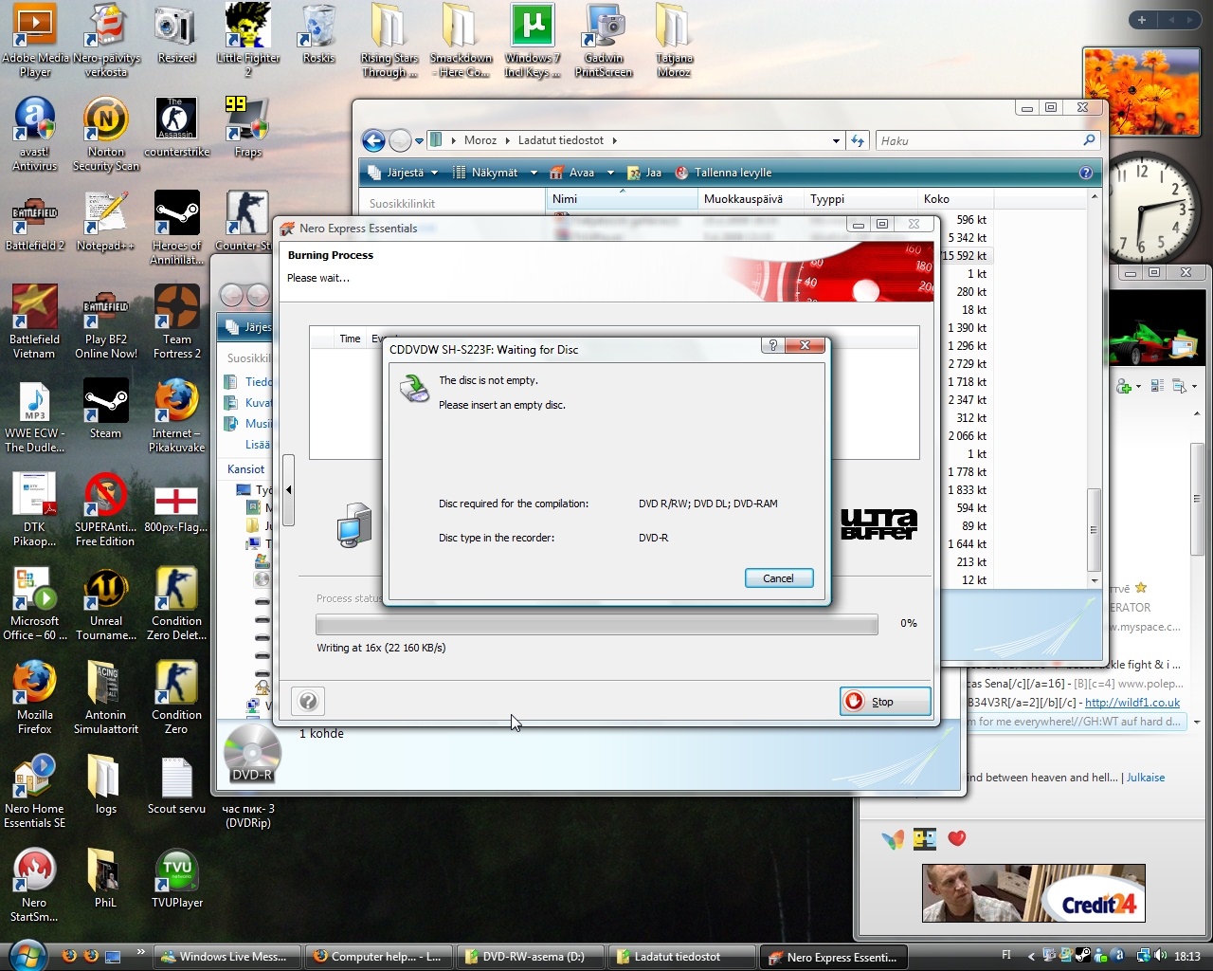Go back in the Ladatut tiedostot Explorer window
The image size is (1213, 971).
(x=373, y=140)
